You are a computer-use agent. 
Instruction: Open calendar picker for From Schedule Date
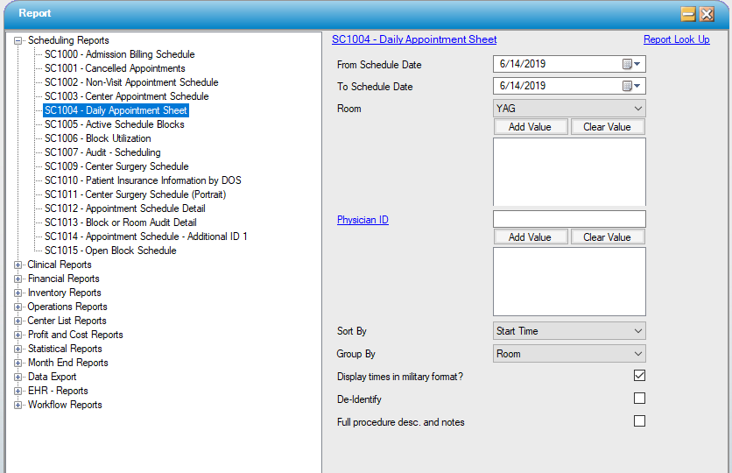point(631,64)
